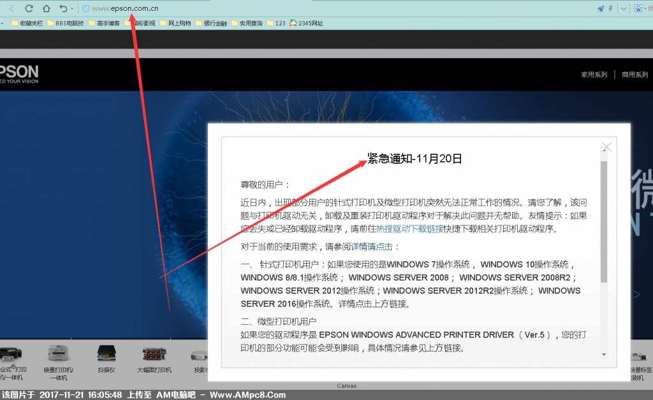Click the site security shield icon
This screenshot has width=653, height=400.
(x=85, y=8)
